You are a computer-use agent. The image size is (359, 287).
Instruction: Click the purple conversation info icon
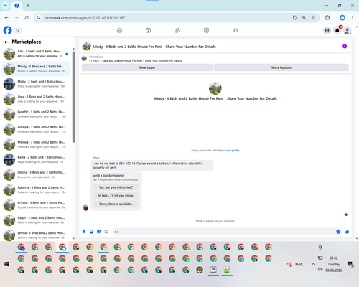tap(345, 46)
